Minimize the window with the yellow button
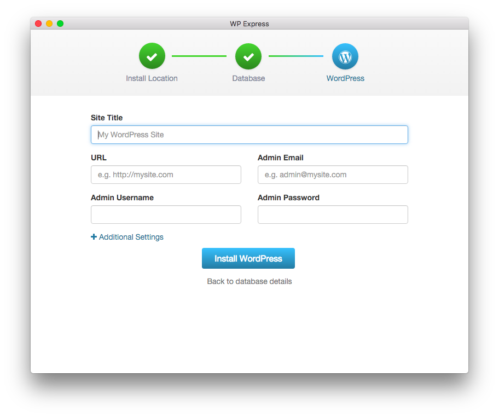The width and height of the screenshot is (499, 417). 49,24
